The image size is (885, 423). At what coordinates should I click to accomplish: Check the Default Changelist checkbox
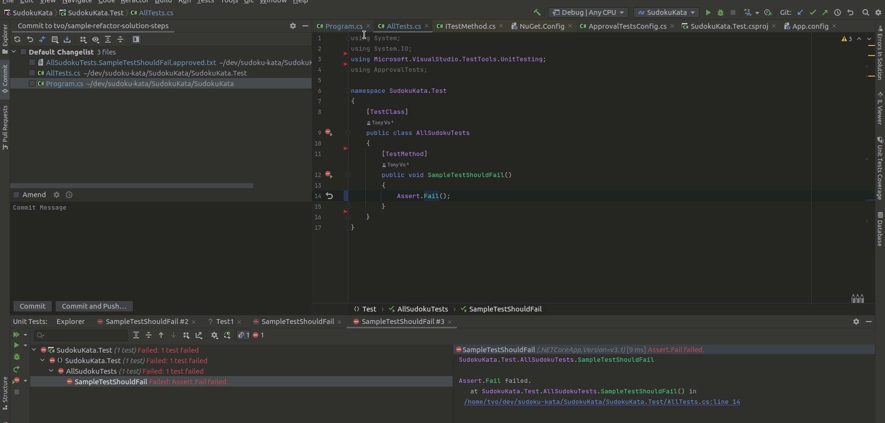[x=23, y=52]
